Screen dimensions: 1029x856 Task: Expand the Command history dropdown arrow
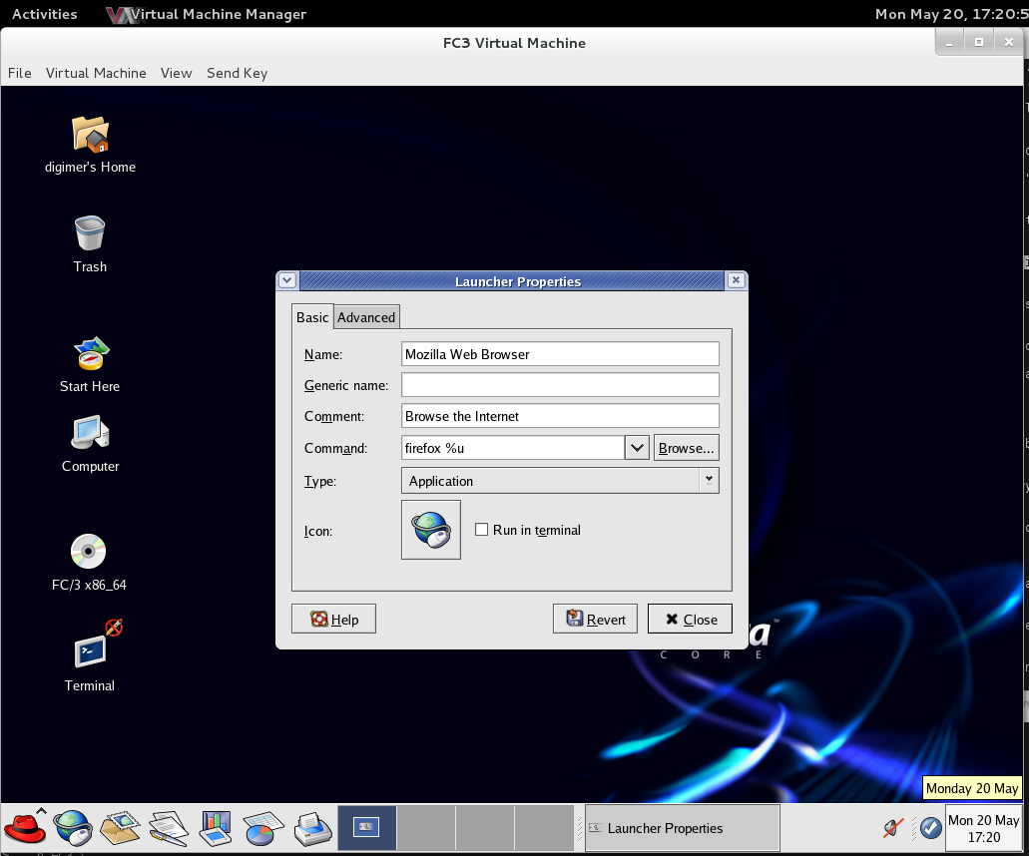tap(637, 448)
